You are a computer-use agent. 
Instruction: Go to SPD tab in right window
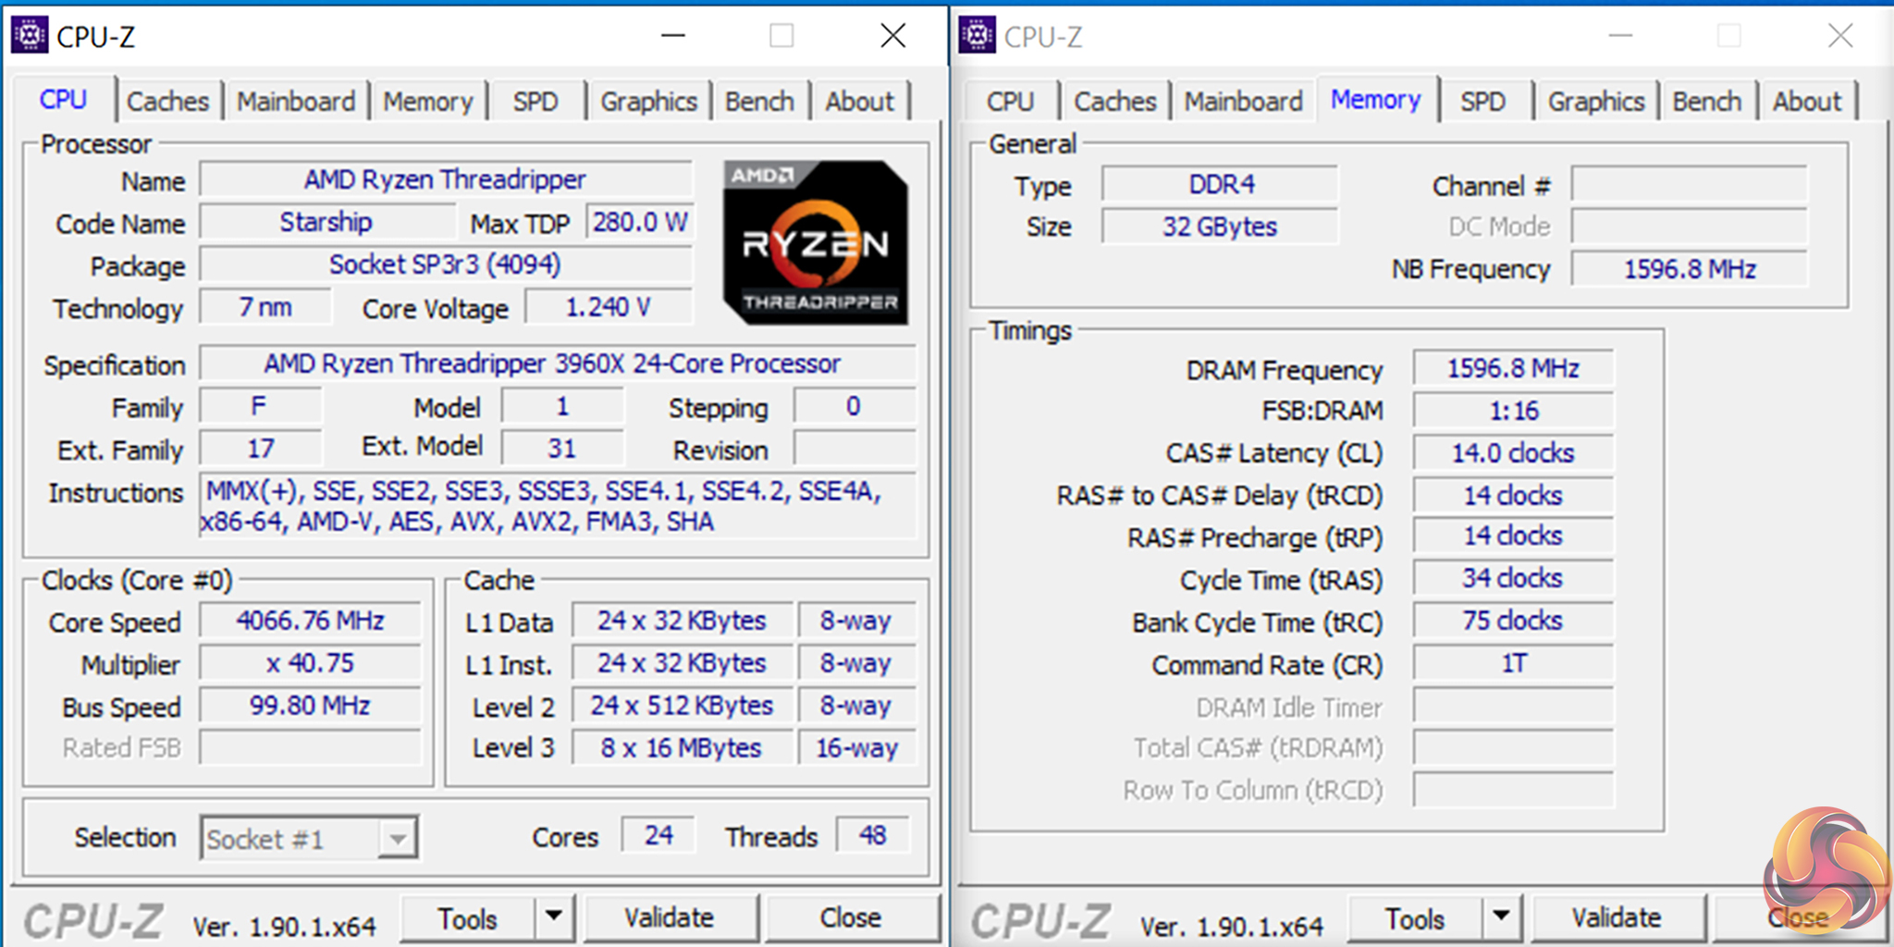pyautogui.click(x=1483, y=101)
